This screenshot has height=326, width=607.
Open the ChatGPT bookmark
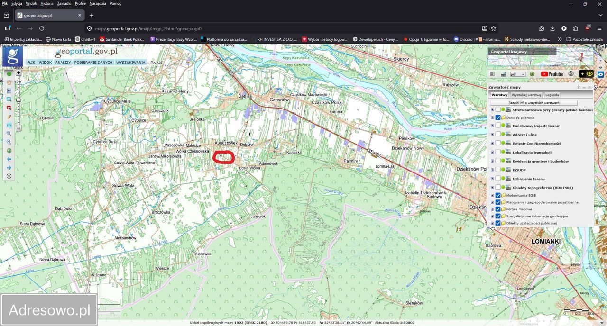85,39
